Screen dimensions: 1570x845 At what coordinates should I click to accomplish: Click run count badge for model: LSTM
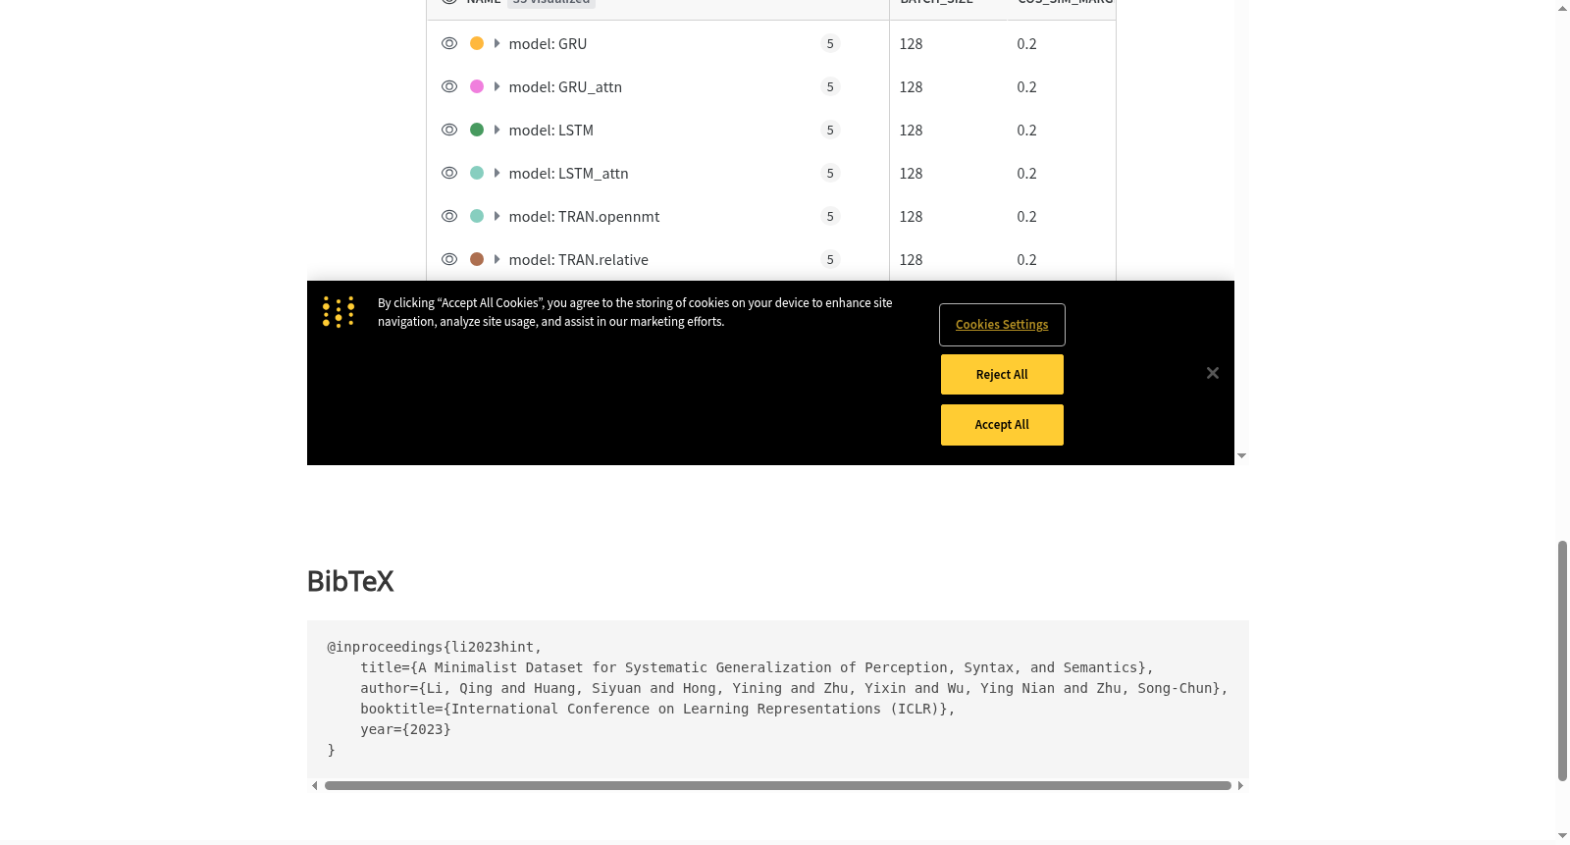click(830, 130)
